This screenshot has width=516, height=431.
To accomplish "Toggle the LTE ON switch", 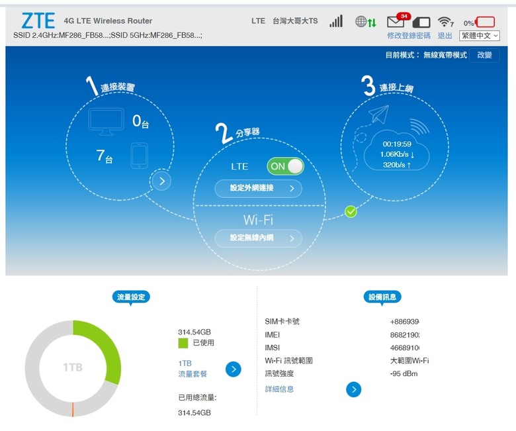I will (x=285, y=166).
